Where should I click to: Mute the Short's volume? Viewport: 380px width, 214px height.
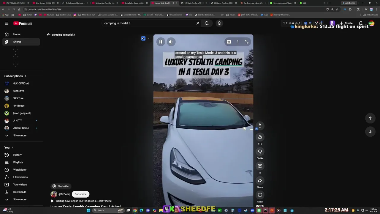point(171,42)
